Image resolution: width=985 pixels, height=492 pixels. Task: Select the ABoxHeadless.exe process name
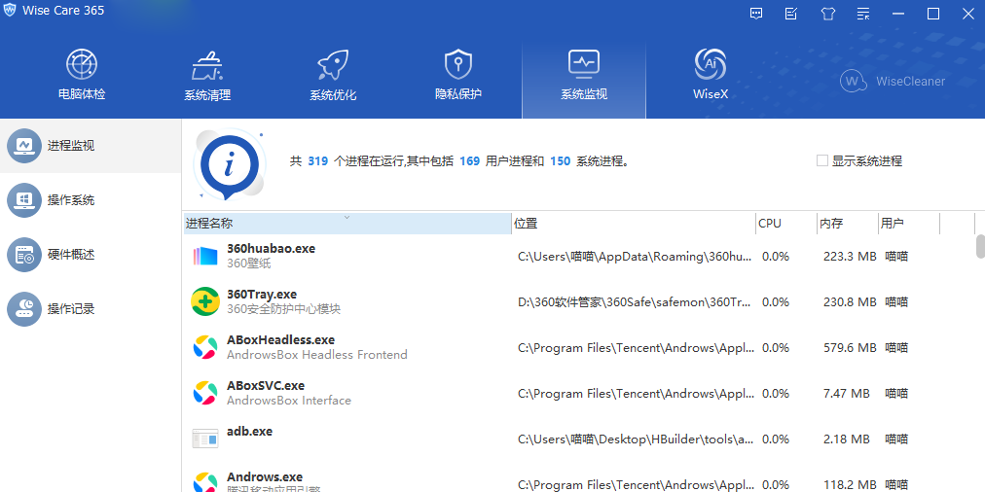click(280, 340)
